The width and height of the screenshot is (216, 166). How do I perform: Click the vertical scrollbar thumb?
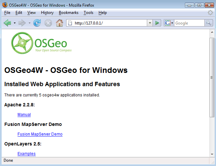click(x=212, y=78)
